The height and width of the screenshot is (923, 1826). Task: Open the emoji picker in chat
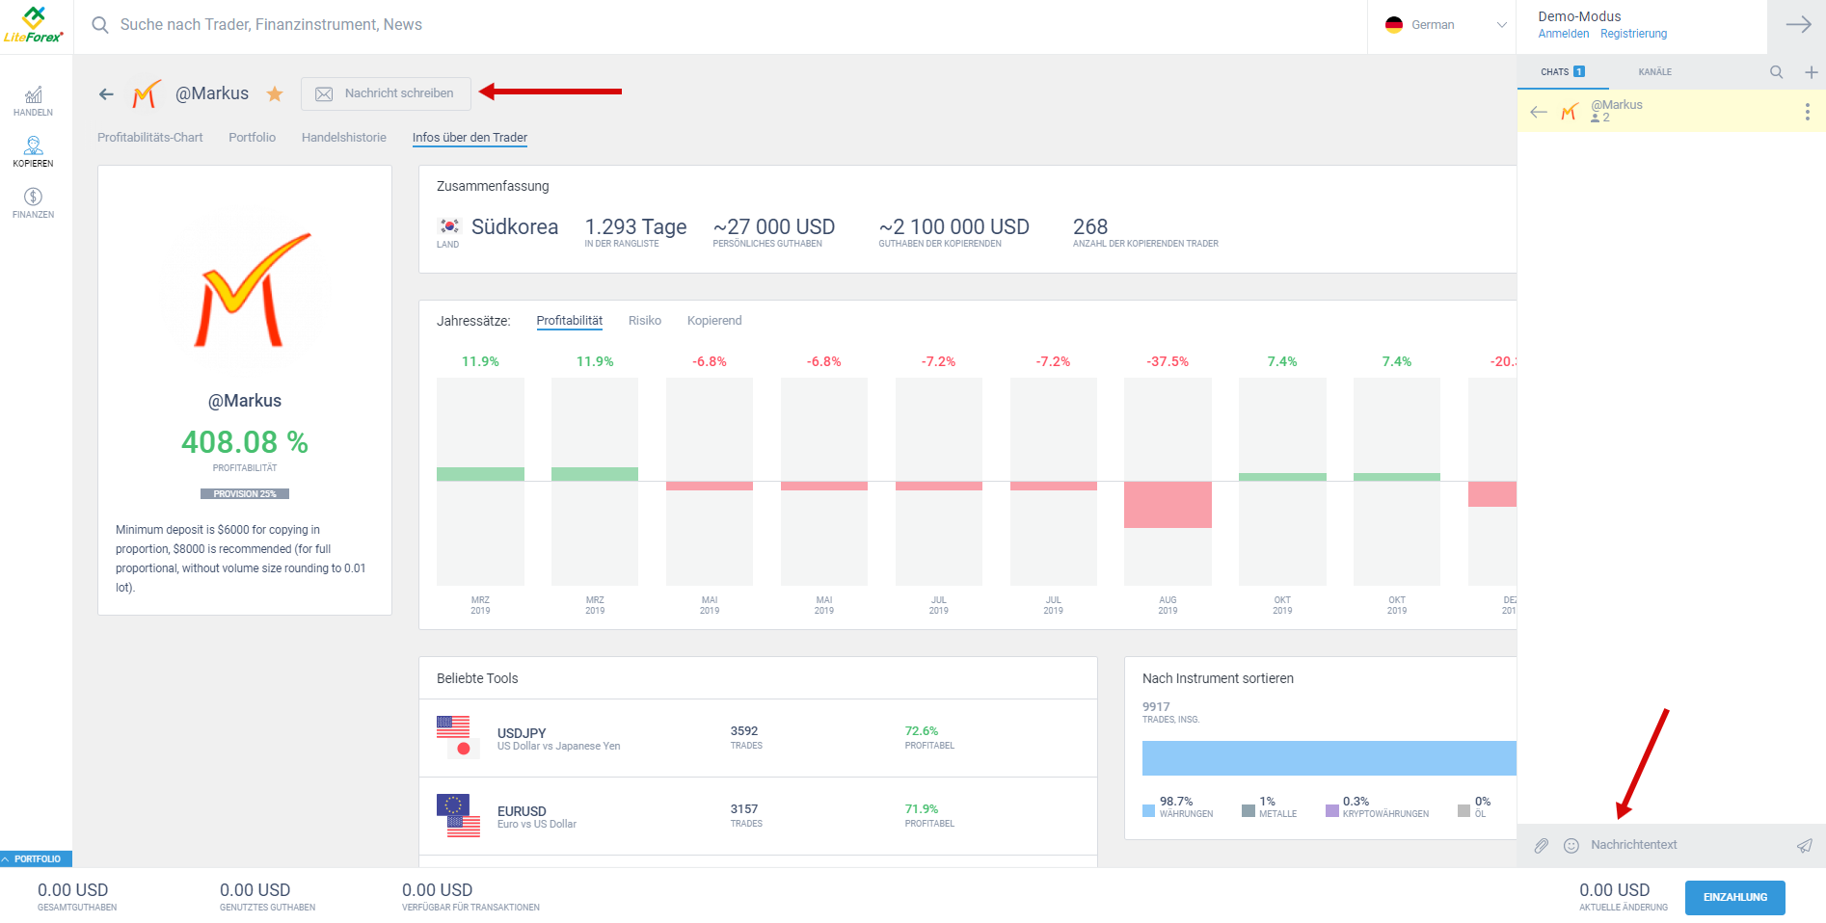pyautogui.click(x=1571, y=845)
